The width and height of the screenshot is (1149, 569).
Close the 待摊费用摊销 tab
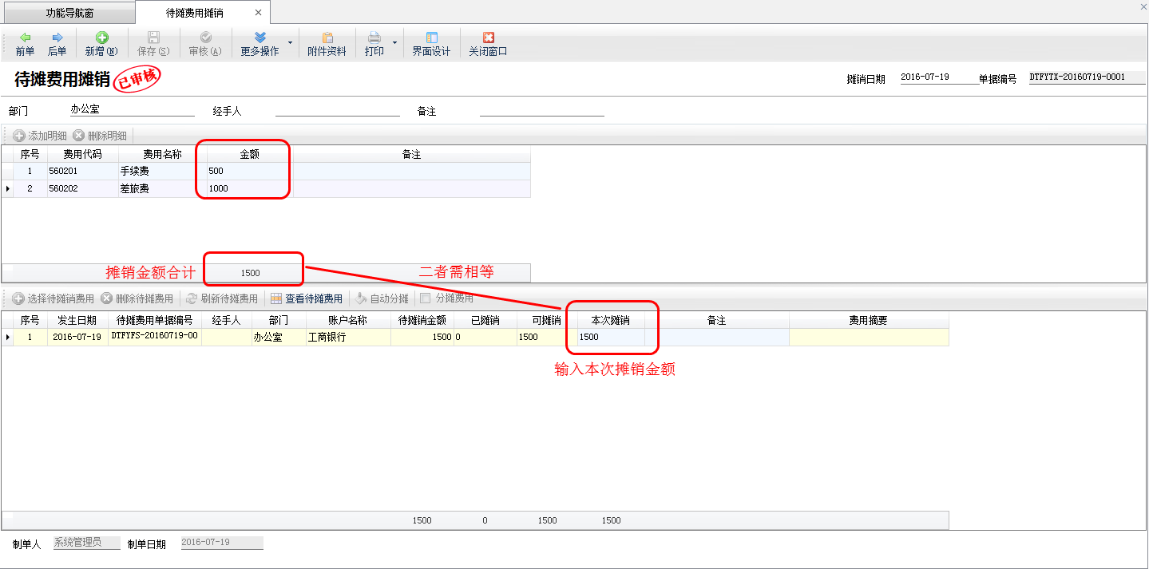[258, 13]
